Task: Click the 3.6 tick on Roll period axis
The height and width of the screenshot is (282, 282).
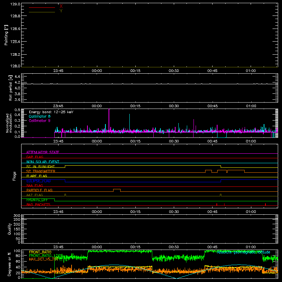Action: (17, 99)
